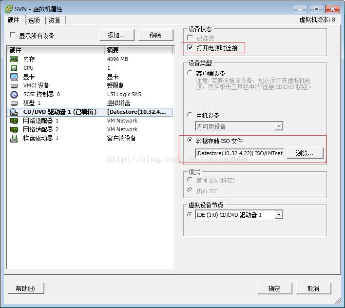Click the LSI Logic SAS summary
Image resolution: width=345 pixels, height=308 pixels.
[124, 94]
